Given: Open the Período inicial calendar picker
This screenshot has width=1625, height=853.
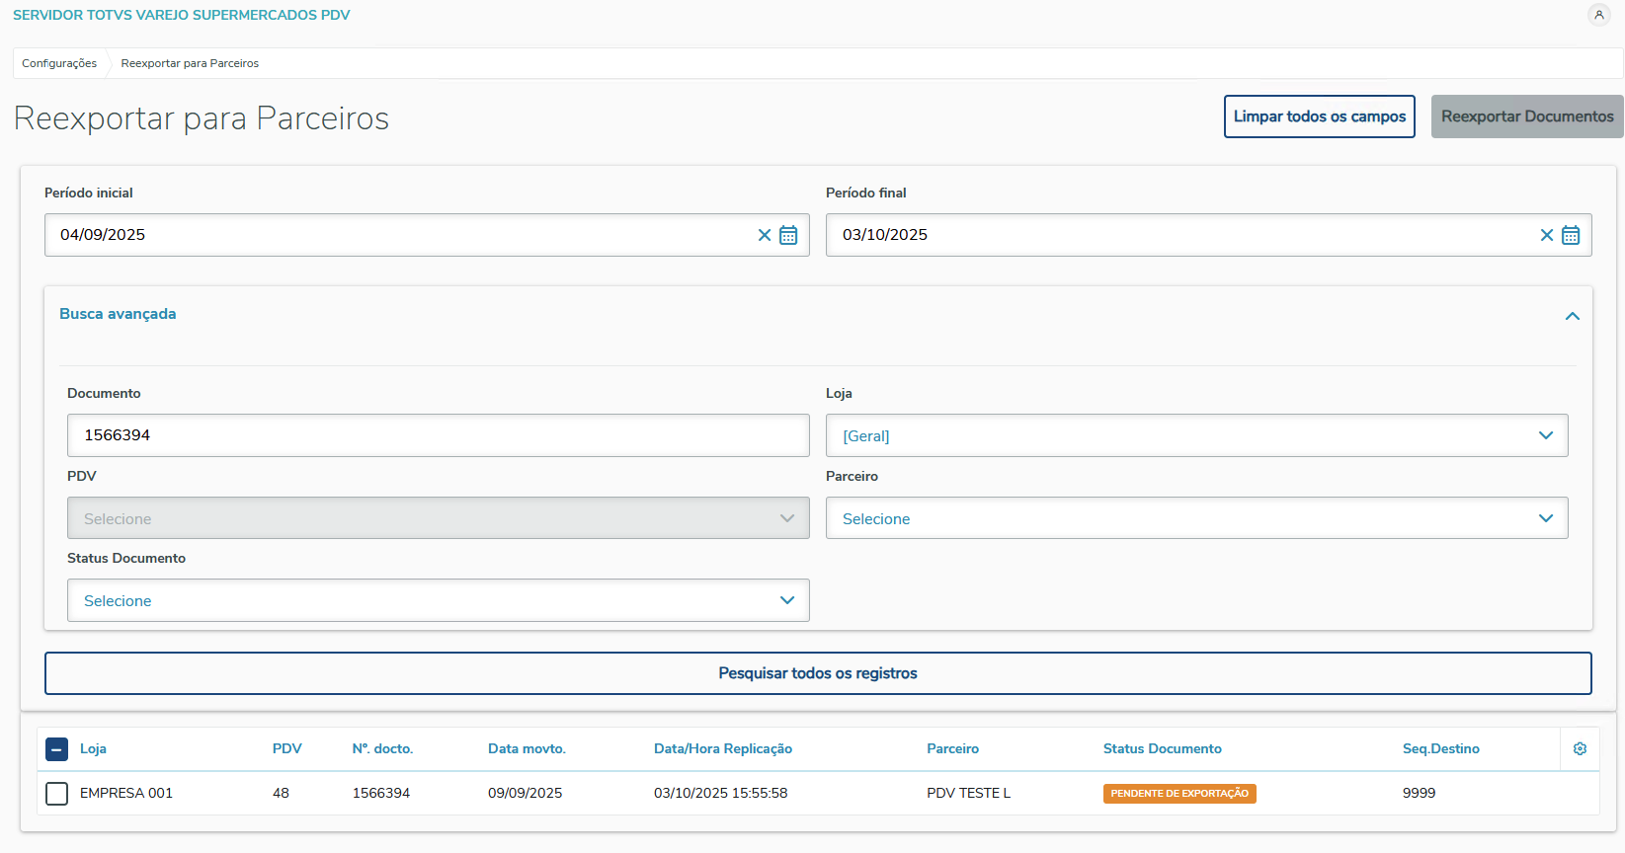Looking at the screenshot, I should click(788, 235).
